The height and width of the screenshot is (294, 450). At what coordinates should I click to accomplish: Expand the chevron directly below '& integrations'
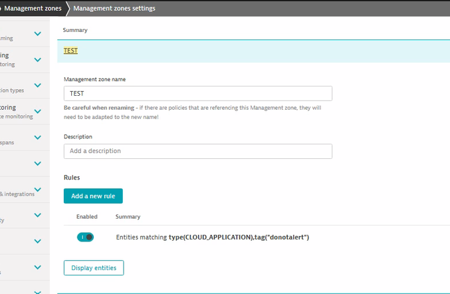pos(38,215)
